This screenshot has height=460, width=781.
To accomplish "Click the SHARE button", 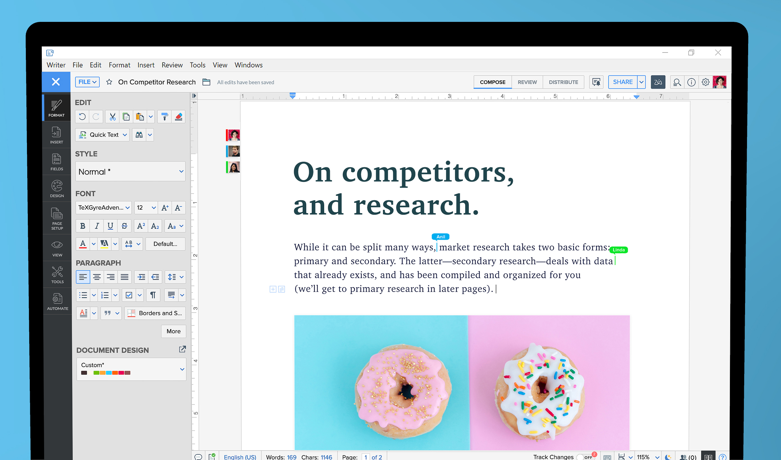I will (x=622, y=82).
